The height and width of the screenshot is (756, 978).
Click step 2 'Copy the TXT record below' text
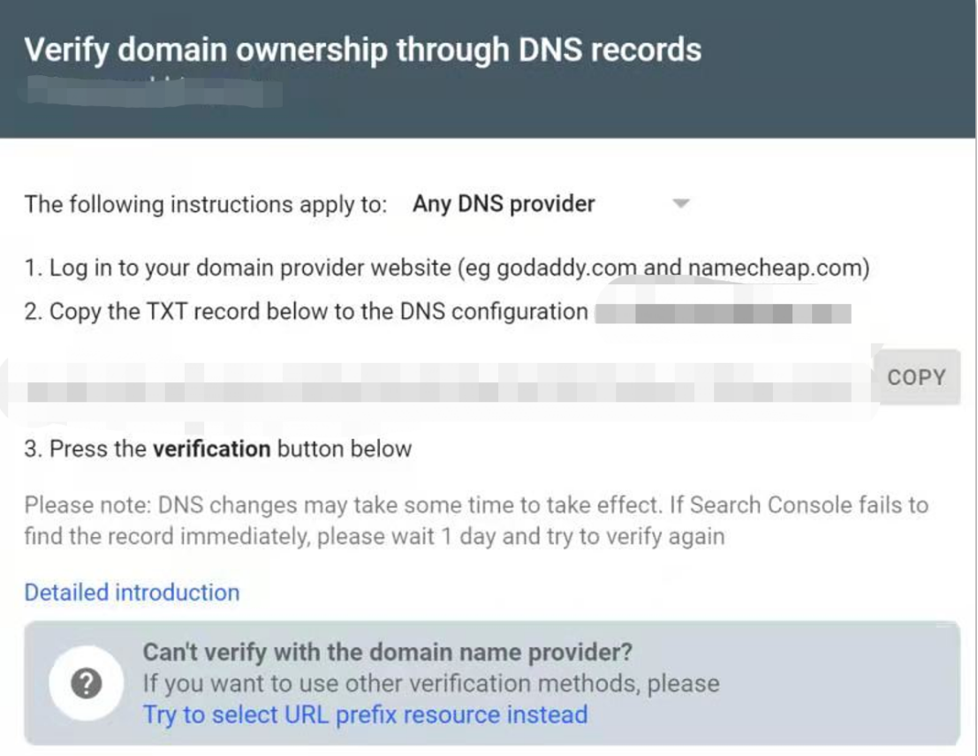[x=306, y=311]
